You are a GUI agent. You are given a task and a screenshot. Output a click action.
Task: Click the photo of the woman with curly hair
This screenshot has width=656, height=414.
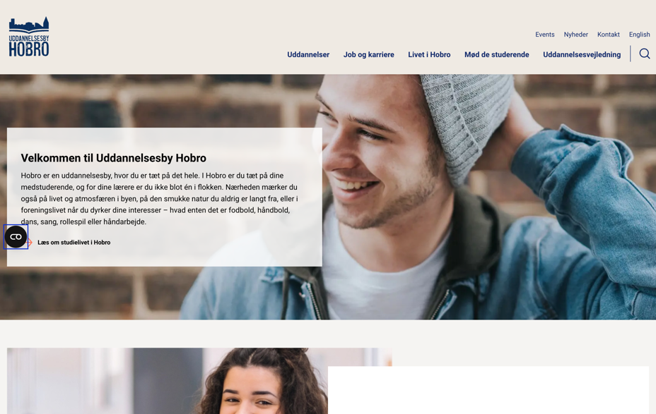click(168, 381)
